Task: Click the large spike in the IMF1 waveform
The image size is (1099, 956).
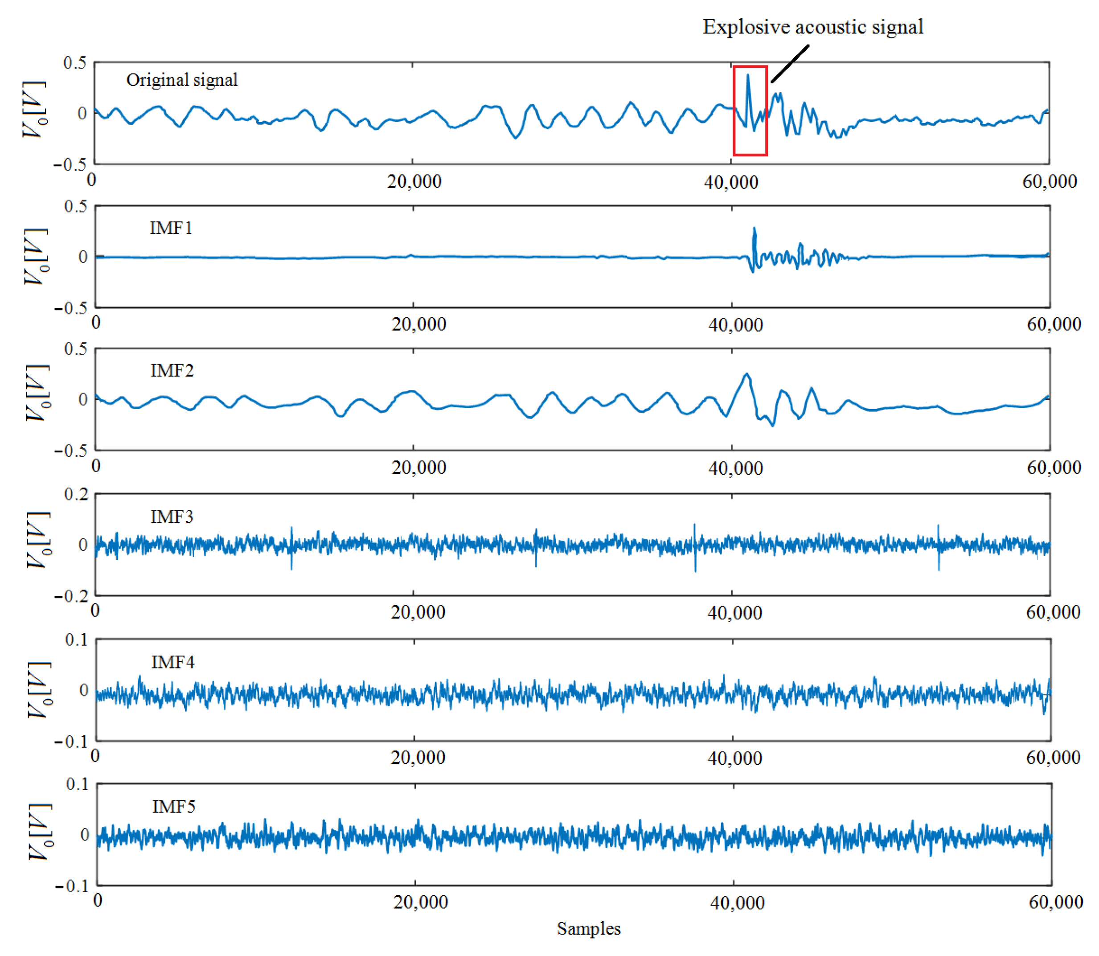Action: pos(754,249)
